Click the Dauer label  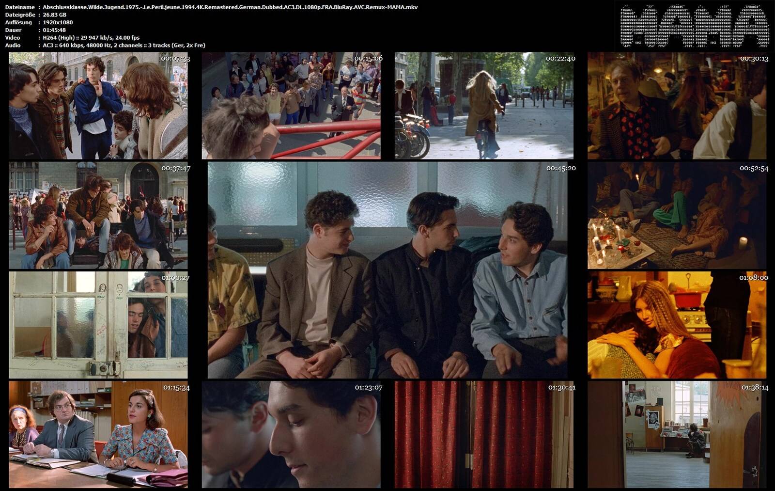coord(14,30)
